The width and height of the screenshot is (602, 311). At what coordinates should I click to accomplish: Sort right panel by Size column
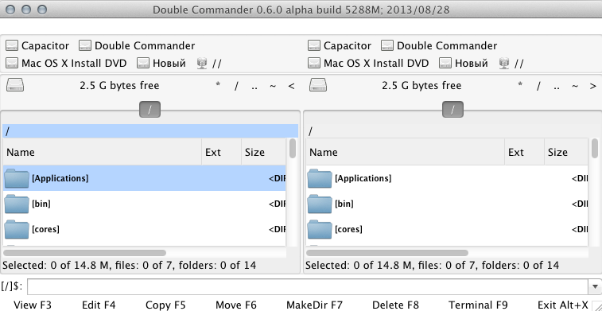point(566,152)
